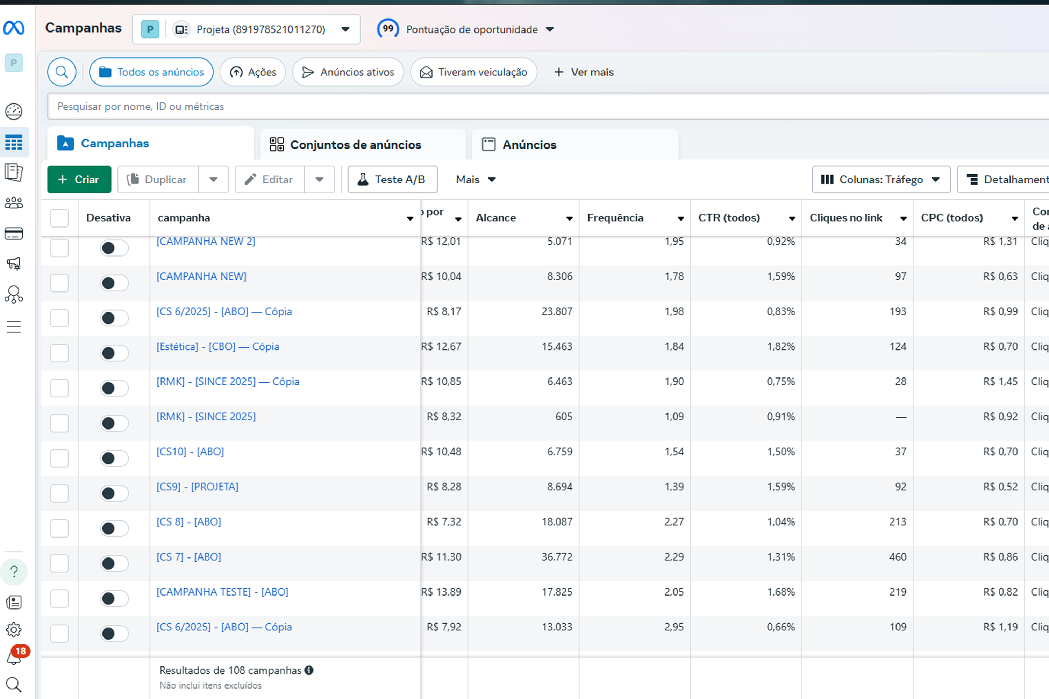
Task: Open the [RMK] - [SINCE 2025] campaign link
Action: tap(206, 416)
